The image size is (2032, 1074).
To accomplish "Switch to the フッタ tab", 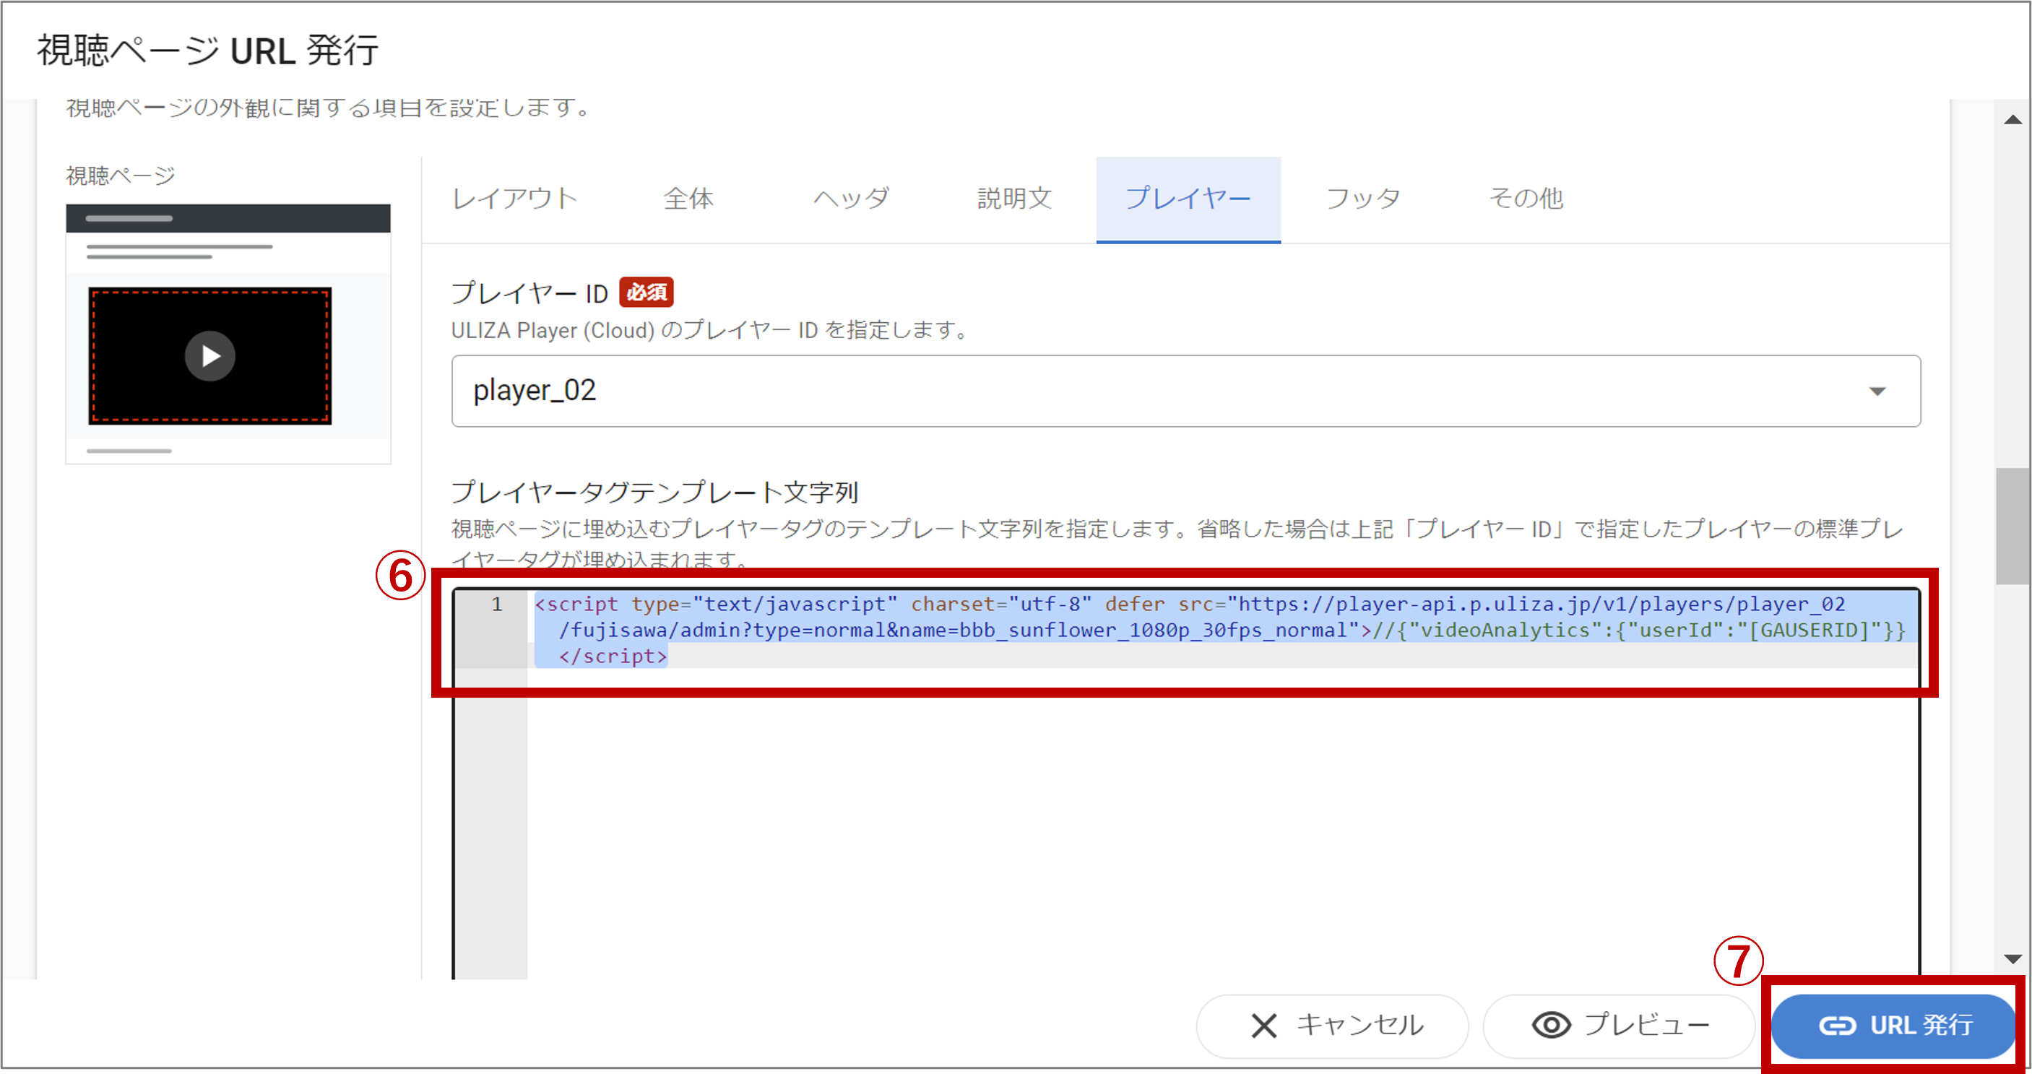I will (x=1364, y=199).
